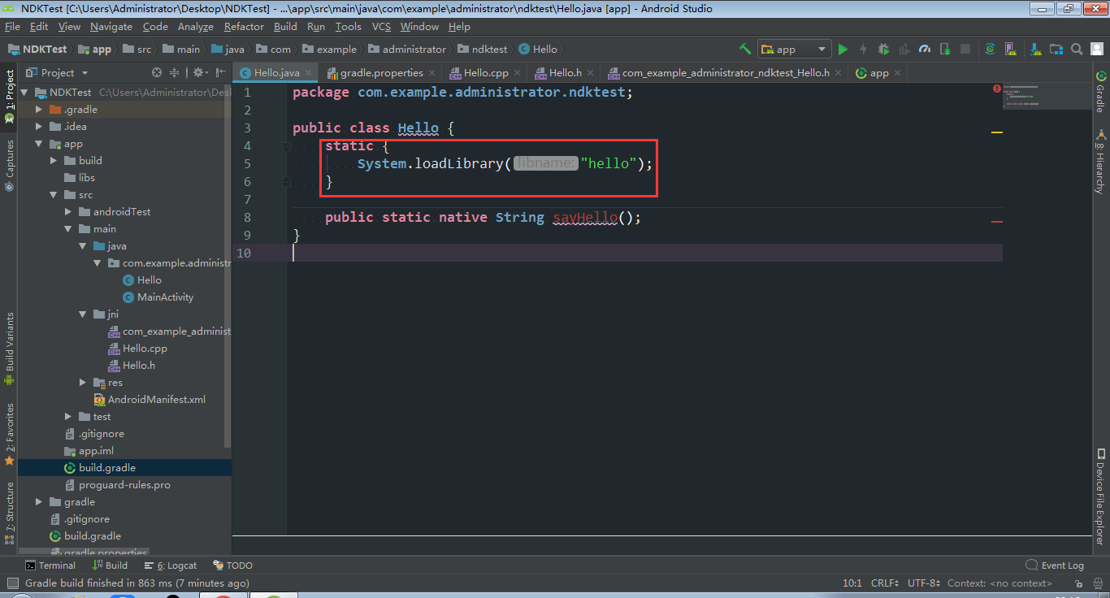Collapse the jni folder
This screenshot has height=598, width=1110.
click(x=83, y=314)
